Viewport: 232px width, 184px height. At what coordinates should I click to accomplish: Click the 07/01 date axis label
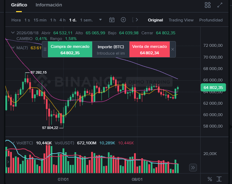[63, 179]
